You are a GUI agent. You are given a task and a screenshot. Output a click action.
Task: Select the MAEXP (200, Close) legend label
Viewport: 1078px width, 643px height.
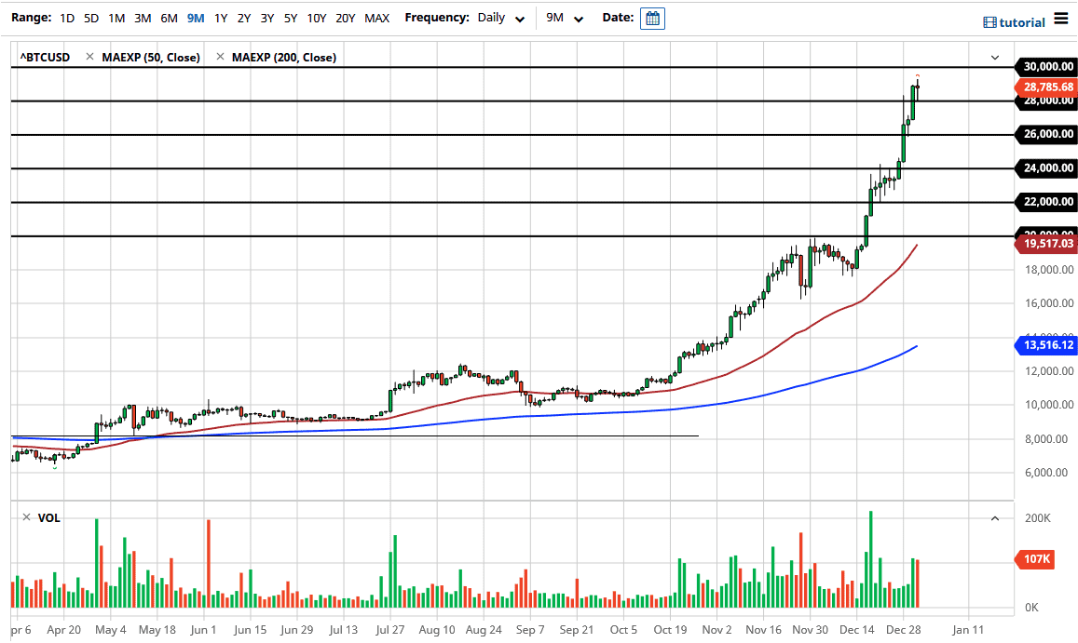pos(284,57)
